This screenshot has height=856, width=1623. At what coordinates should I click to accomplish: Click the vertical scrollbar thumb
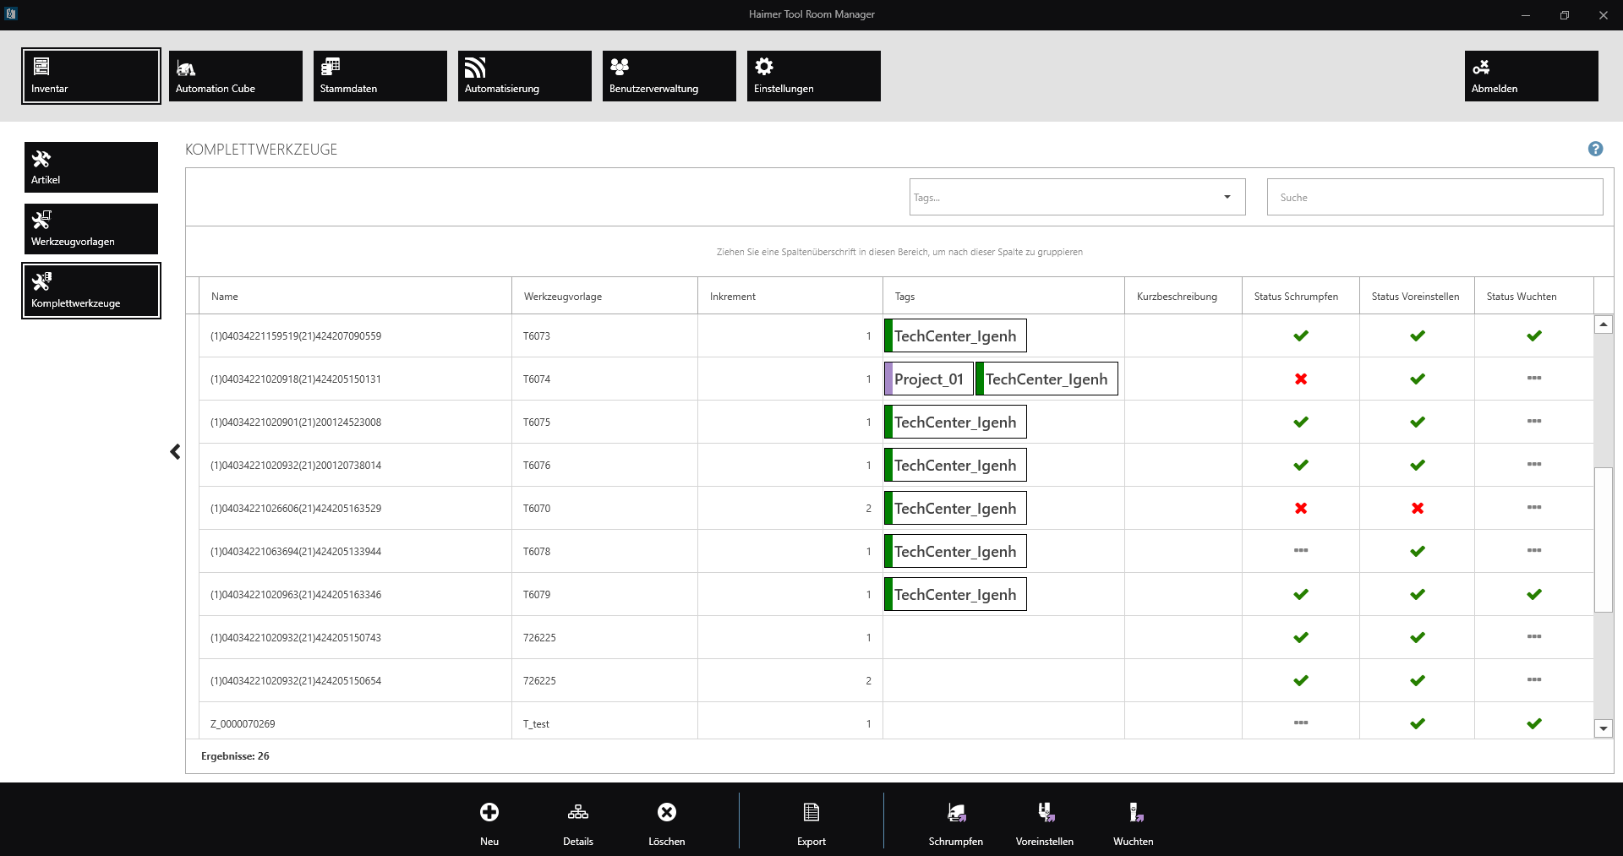coord(1603,539)
